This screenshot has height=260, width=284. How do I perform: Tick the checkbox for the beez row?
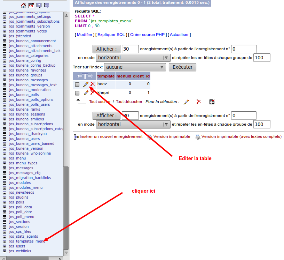77,84
